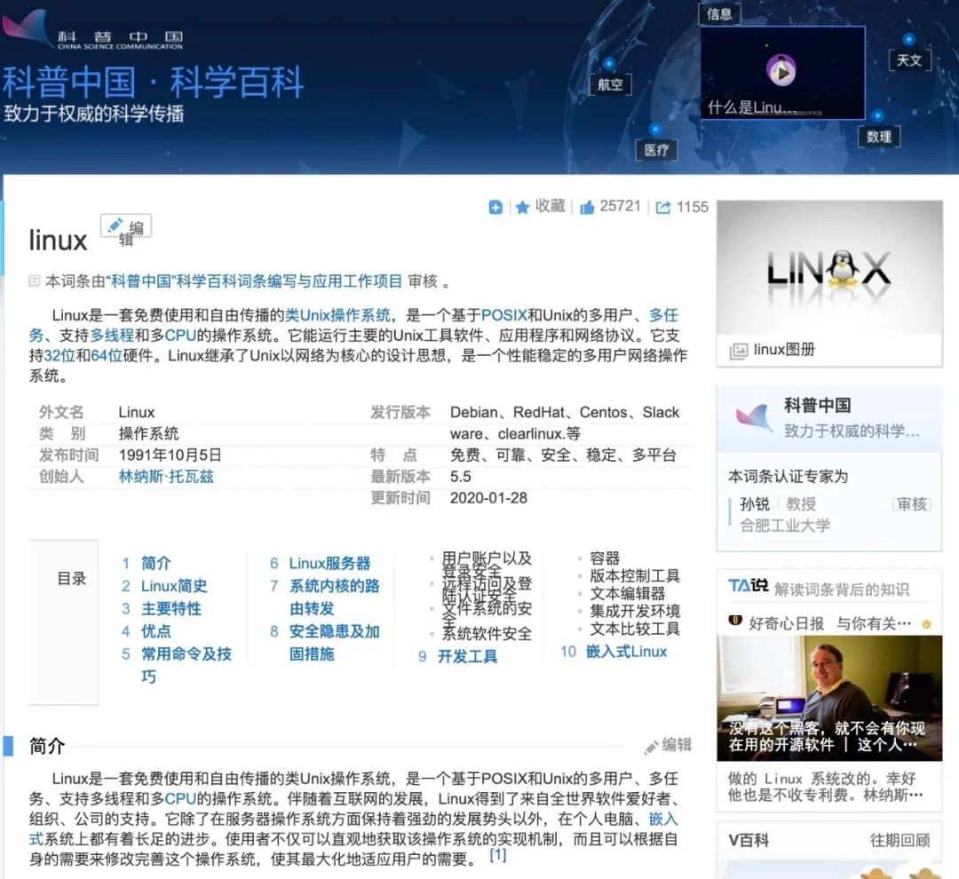
Task: Click the 25721 like count
Action: click(620, 206)
